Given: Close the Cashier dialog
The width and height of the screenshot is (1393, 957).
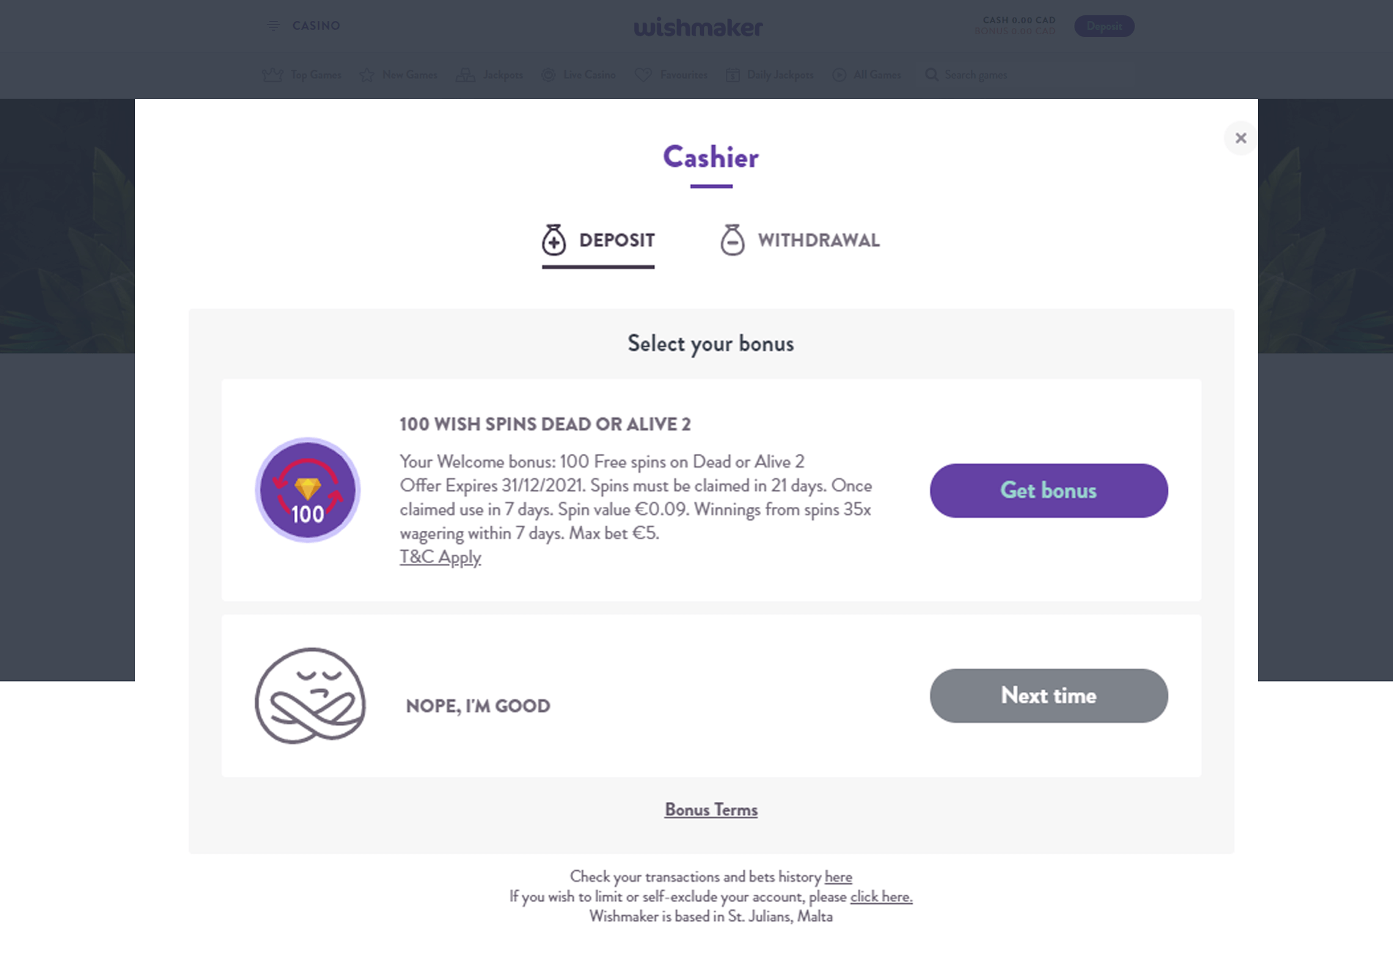Looking at the screenshot, I should pos(1240,138).
